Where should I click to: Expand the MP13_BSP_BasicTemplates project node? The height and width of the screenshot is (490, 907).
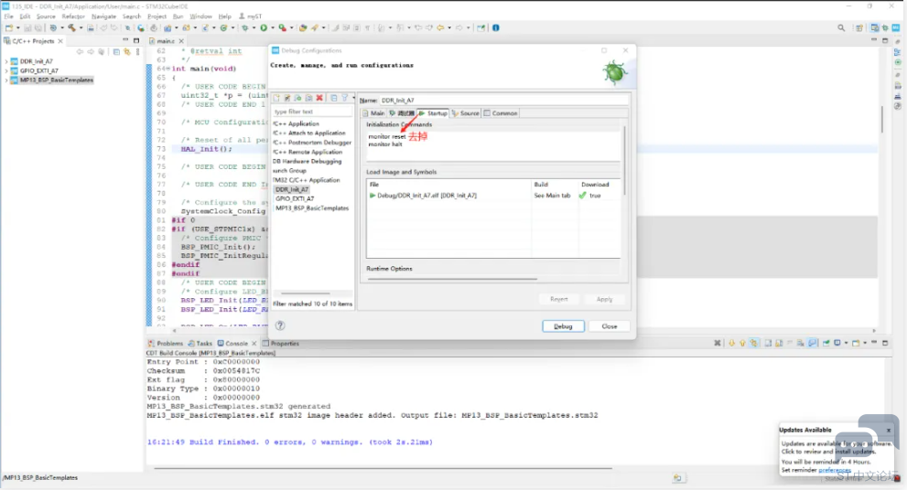tap(6, 80)
